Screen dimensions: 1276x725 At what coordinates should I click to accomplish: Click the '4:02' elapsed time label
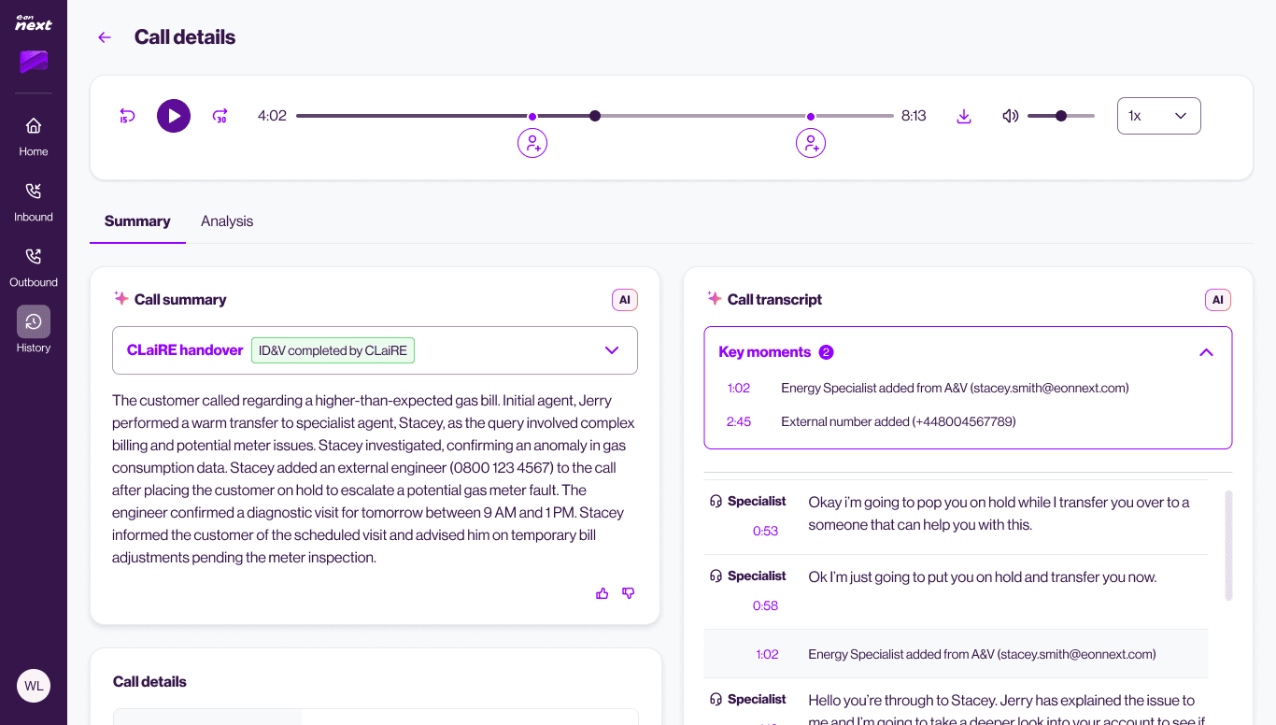tap(272, 116)
